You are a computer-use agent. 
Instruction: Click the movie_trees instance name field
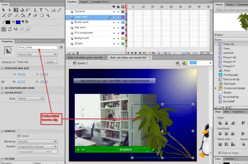click(38, 48)
